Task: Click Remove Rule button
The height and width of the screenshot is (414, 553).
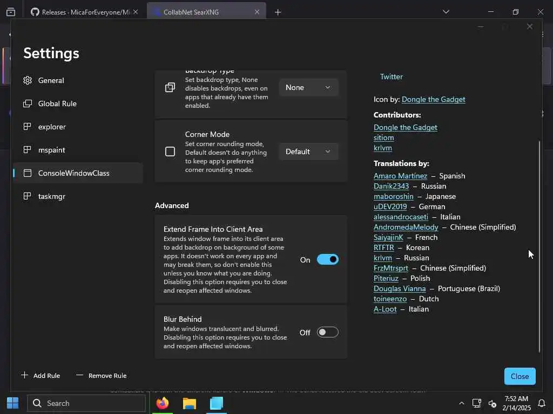Action: pos(101,375)
